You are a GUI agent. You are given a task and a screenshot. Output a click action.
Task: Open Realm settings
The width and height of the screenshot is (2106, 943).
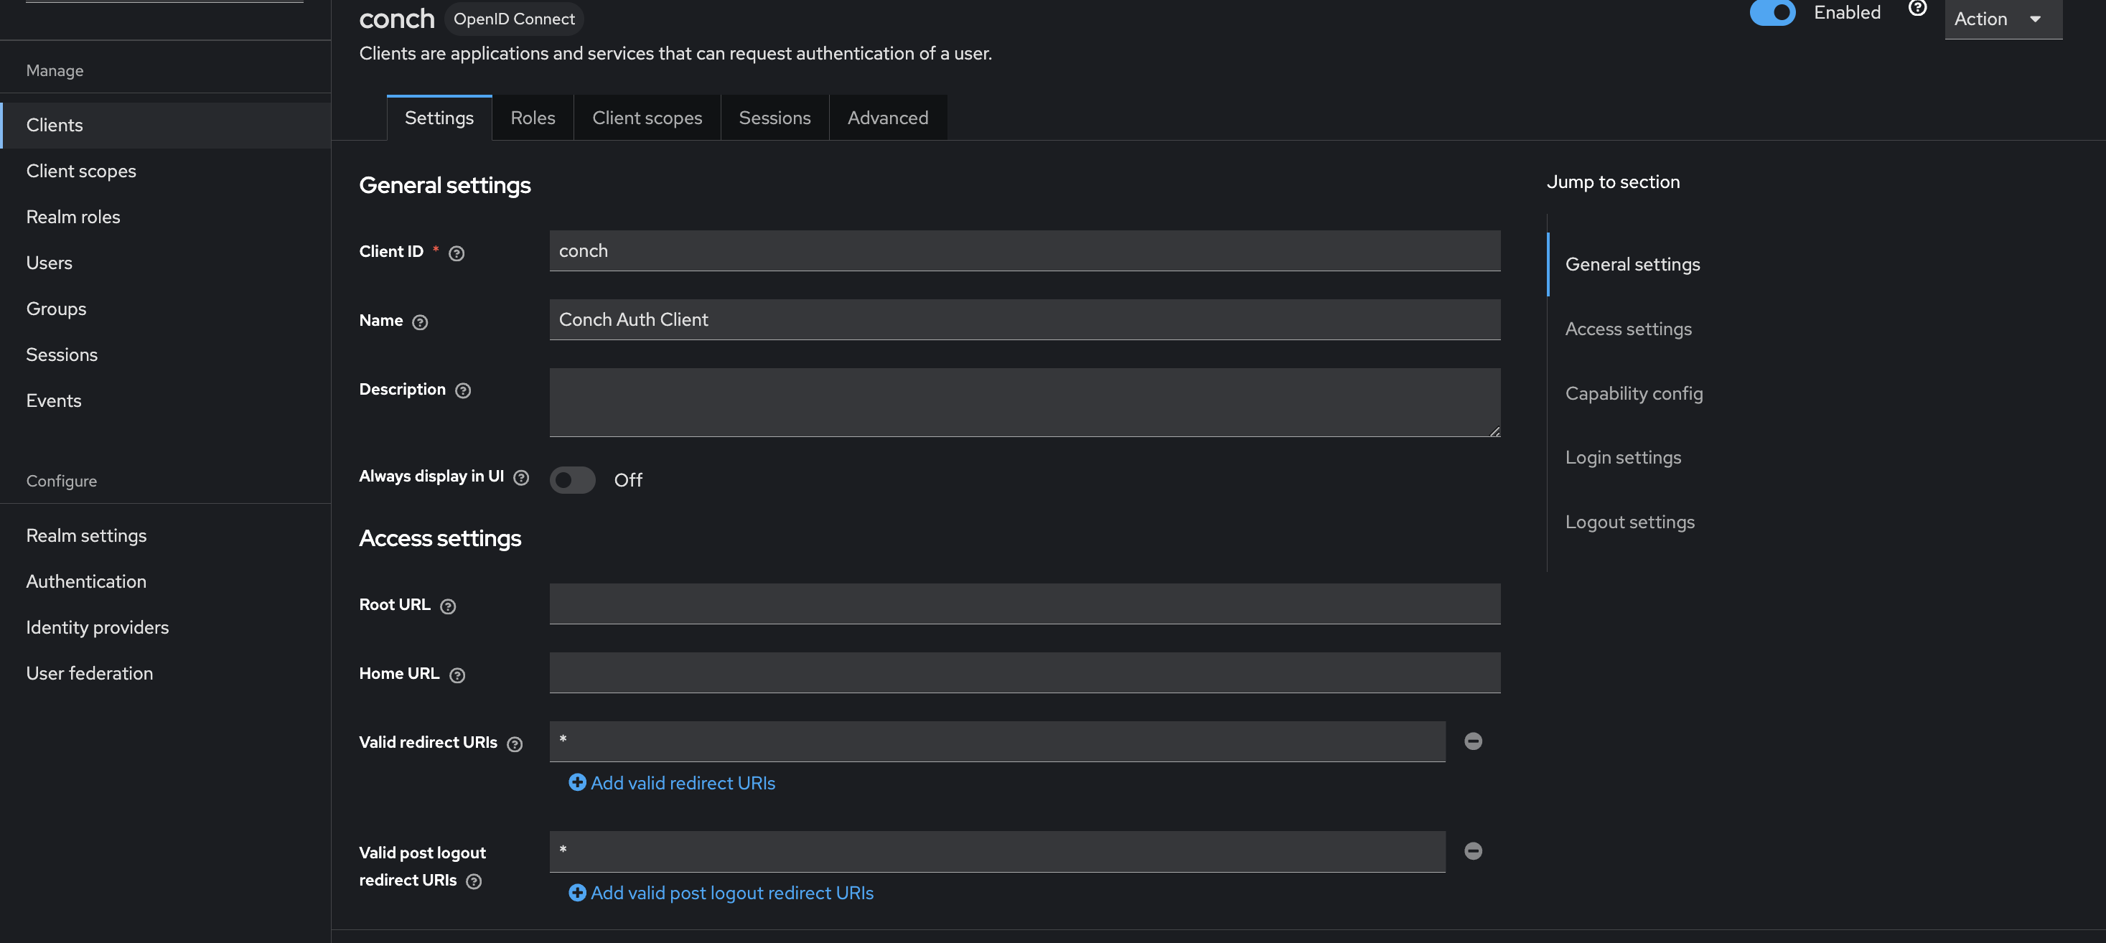tap(165, 535)
